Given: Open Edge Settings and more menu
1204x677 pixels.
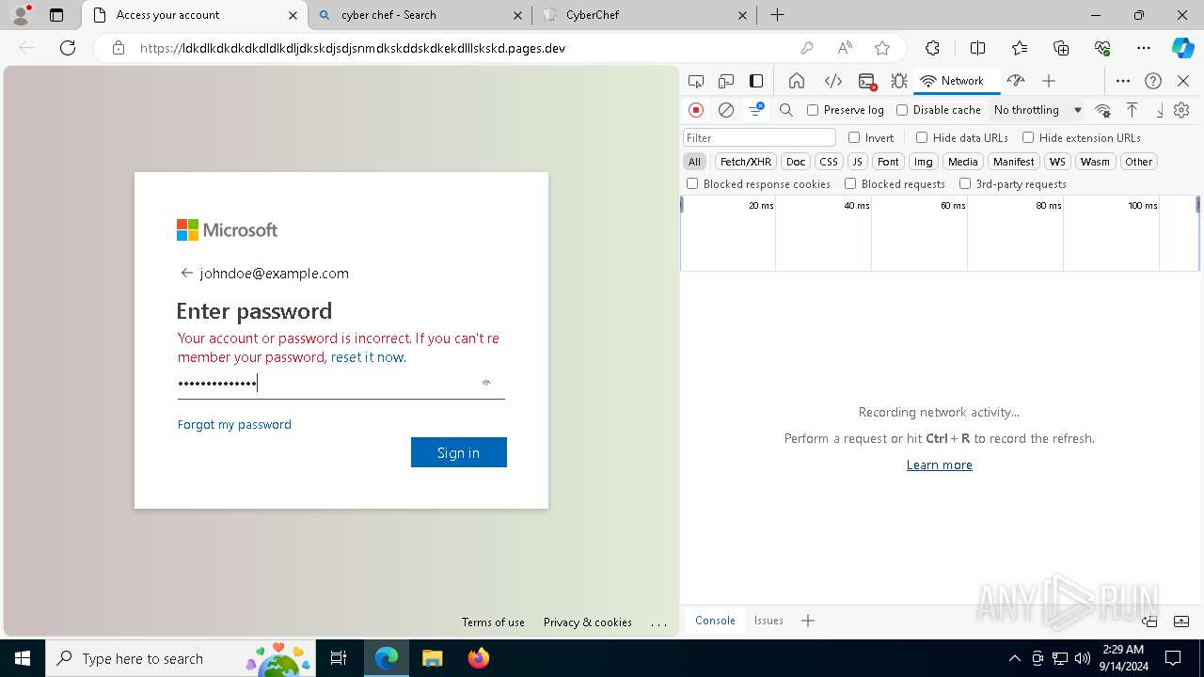Looking at the screenshot, I should [x=1143, y=48].
